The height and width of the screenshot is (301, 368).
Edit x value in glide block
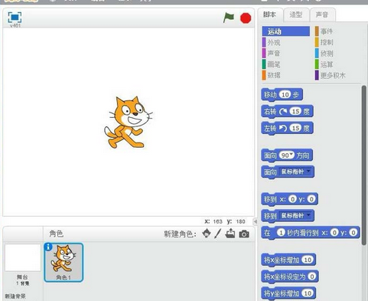[x=334, y=233]
